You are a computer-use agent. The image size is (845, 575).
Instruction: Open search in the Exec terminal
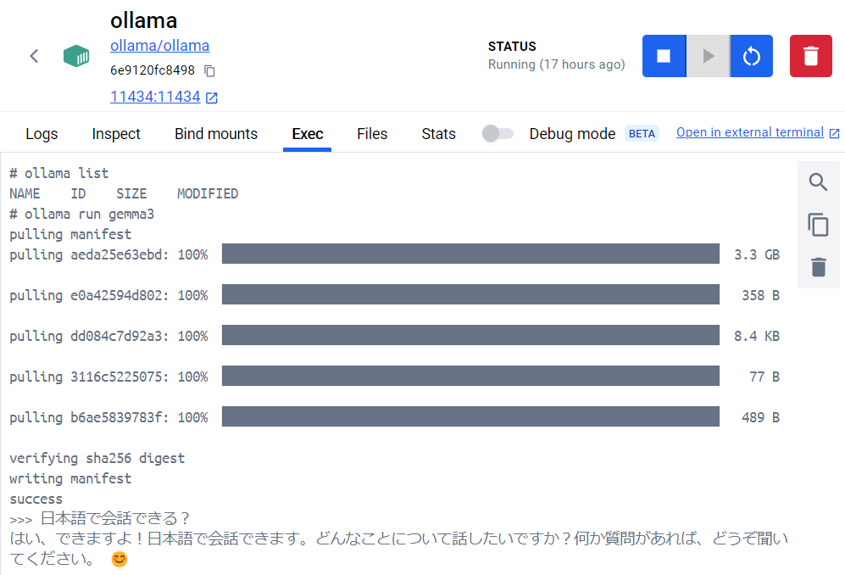pos(817,181)
